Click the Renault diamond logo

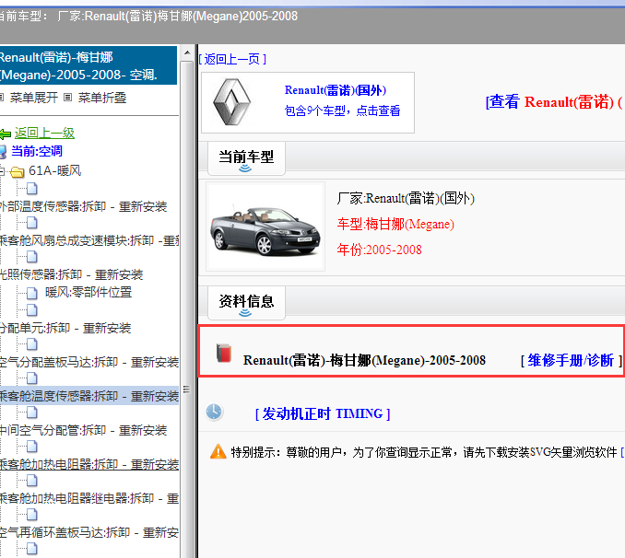[231, 102]
